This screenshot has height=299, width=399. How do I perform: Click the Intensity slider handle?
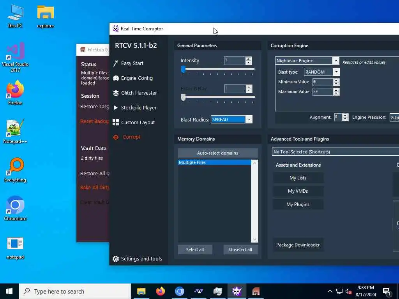183,69
